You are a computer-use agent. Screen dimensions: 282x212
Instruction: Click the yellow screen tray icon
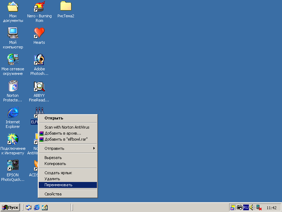click(x=233, y=208)
